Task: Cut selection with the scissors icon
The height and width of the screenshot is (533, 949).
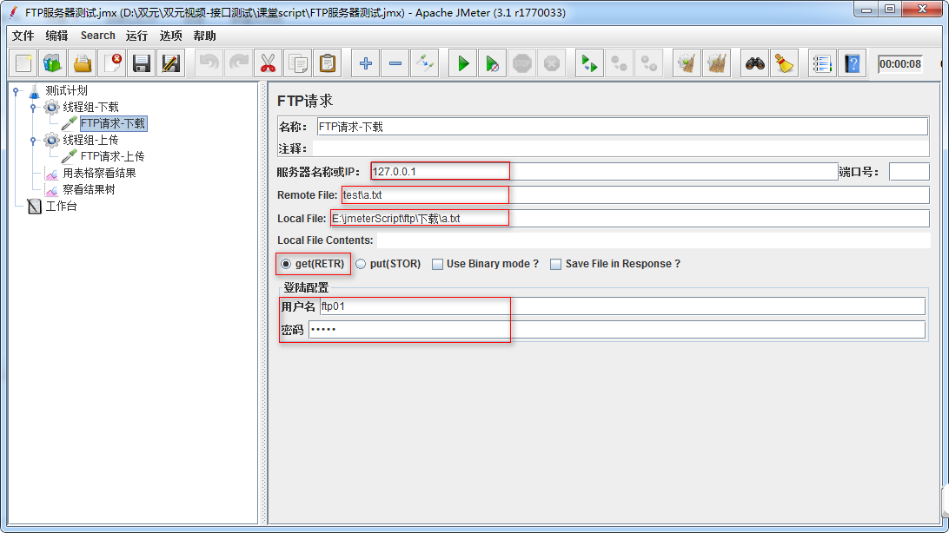Action: point(269,63)
